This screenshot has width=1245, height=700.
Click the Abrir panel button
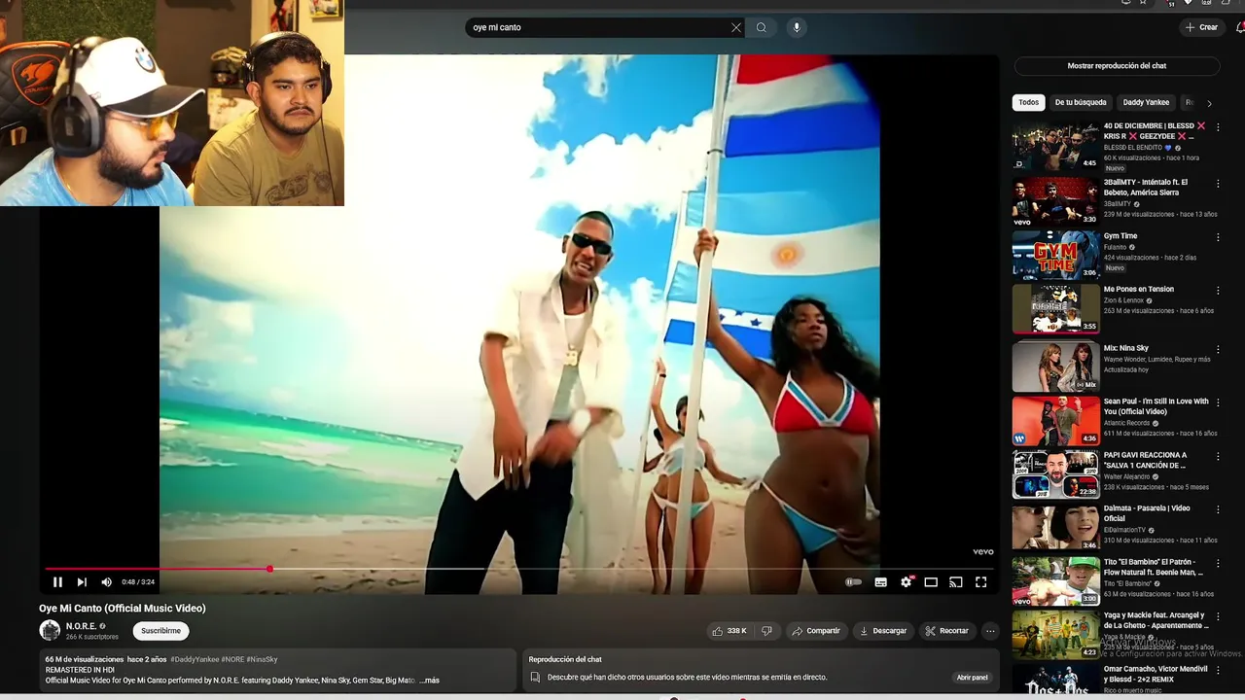972,678
